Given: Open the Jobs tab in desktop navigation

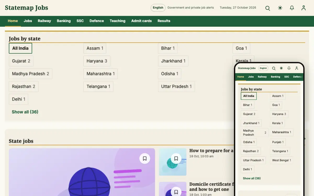Looking at the screenshot, I should coord(28,21).
